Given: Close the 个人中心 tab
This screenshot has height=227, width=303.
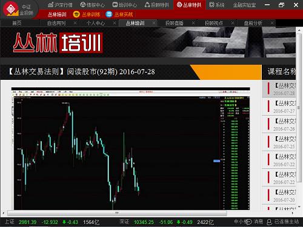Looking at the screenshot, I should click(x=115, y=23).
